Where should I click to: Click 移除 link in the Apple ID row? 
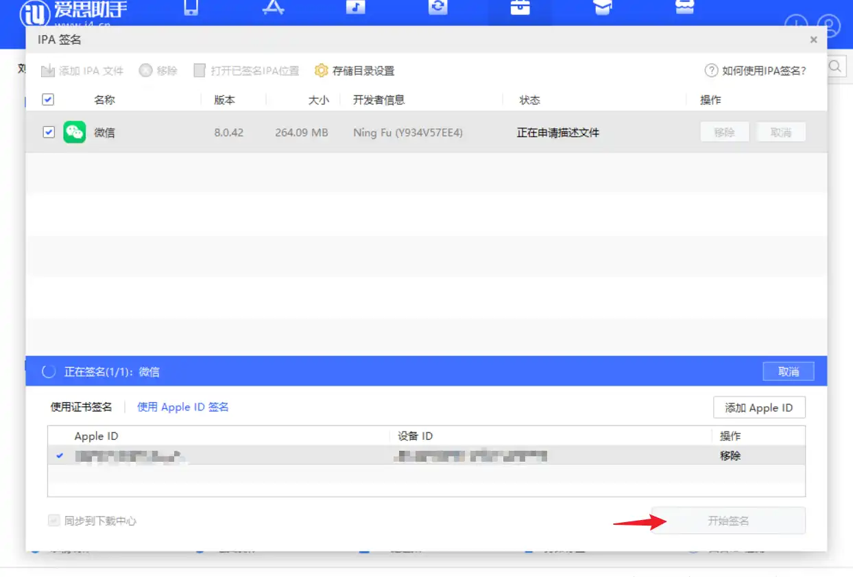tap(730, 456)
